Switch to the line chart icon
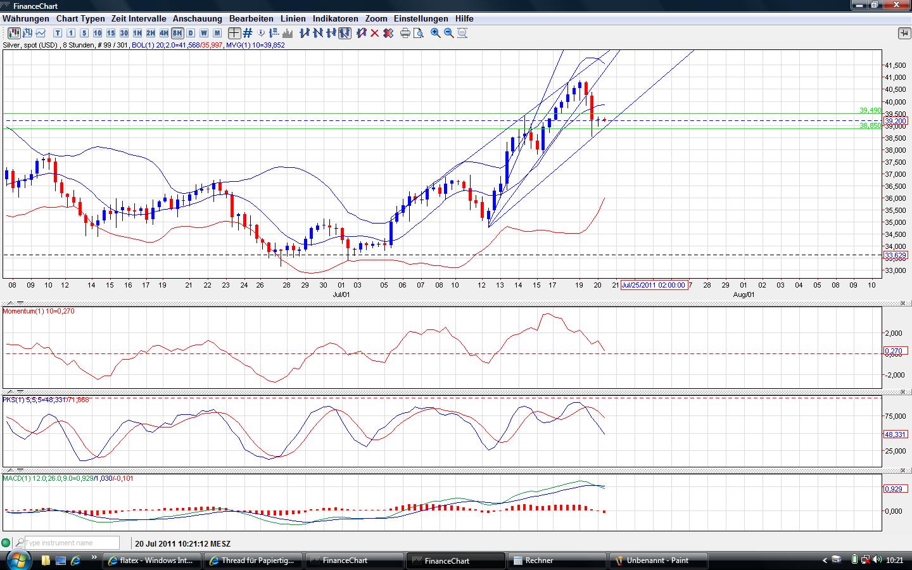This screenshot has width=912, height=570. [41, 33]
